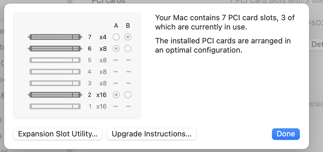Screen dimensions: 323x152
Task: Click the empty slot 5 connector icon
Action: [55, 60]
